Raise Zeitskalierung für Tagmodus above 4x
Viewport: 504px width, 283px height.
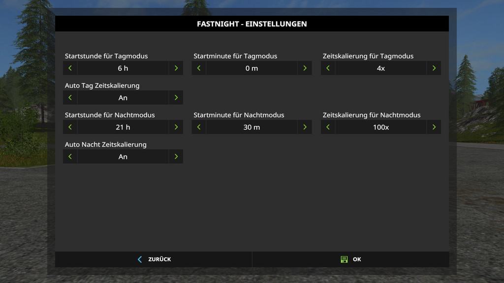coord(434,68)
